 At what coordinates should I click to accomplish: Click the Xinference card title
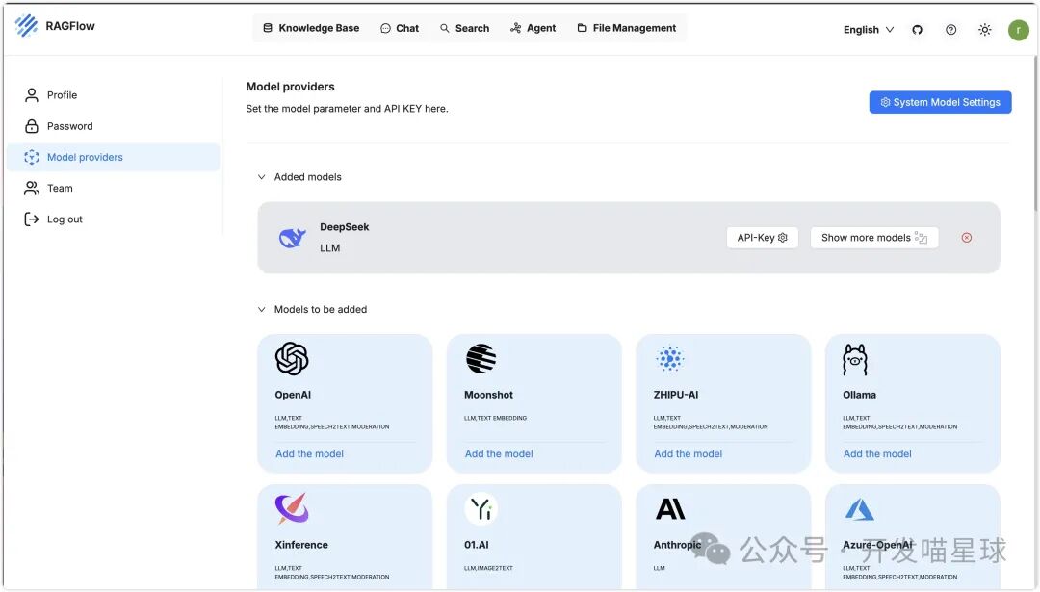pos(301,545)
